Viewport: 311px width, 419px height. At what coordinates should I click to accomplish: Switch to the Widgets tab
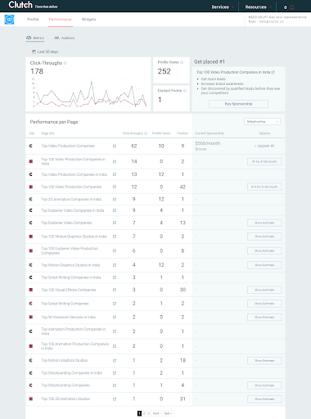point(89,20)
